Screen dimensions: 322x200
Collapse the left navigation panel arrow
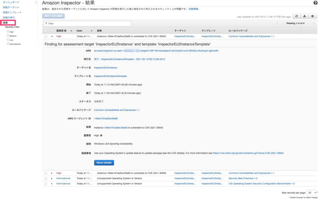point(36,2)
